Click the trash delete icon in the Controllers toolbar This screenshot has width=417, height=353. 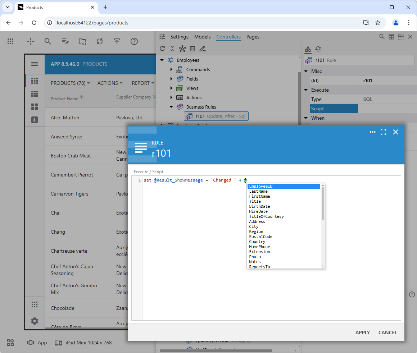click(x=192, y=49)
